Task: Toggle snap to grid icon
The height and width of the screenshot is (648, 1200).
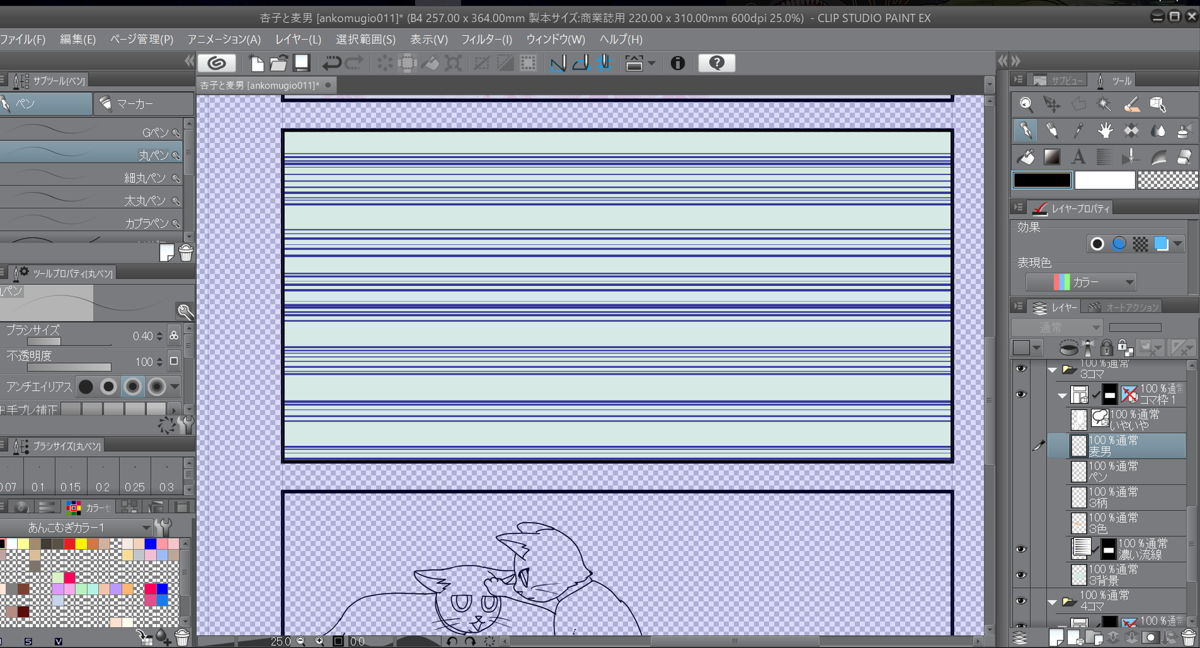Action: pyautogui.click(x=604, y=63)
